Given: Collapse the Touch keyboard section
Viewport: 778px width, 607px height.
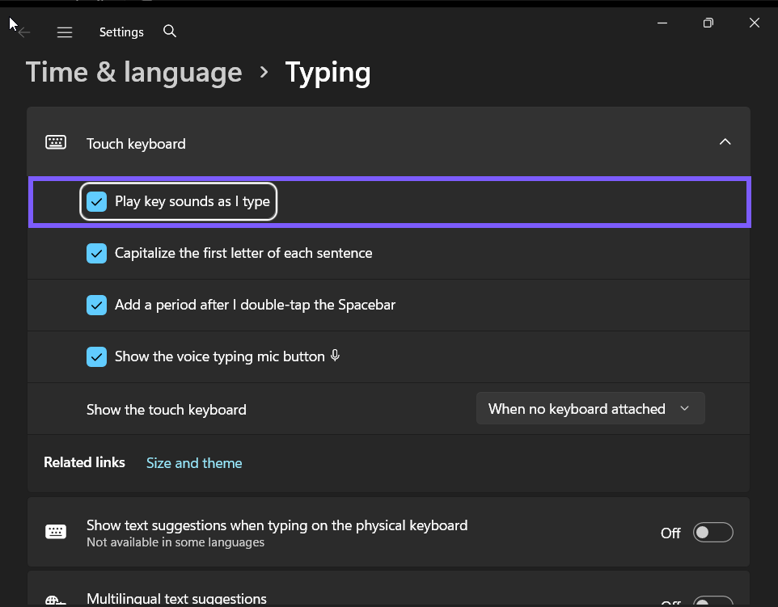Looking at the screenshot, I should (725, 142).
